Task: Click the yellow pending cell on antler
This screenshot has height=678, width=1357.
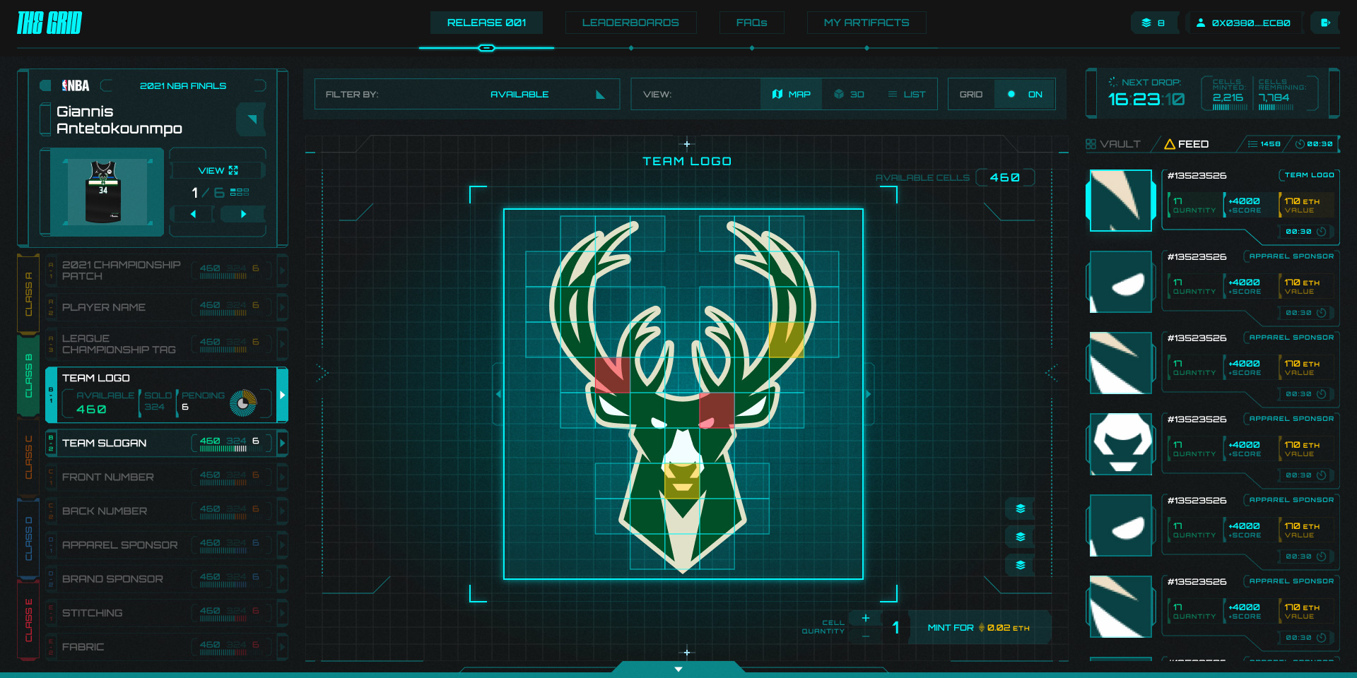Action: [786, 340]
